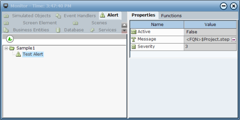
Task: Click the Name column header
Action: coord(157,25)
